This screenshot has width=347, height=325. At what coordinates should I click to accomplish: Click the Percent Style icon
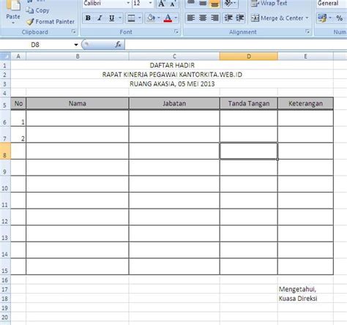(340, 18)
